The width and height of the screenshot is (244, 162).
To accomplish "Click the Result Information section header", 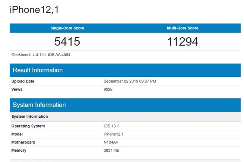I will click(38, 70).
